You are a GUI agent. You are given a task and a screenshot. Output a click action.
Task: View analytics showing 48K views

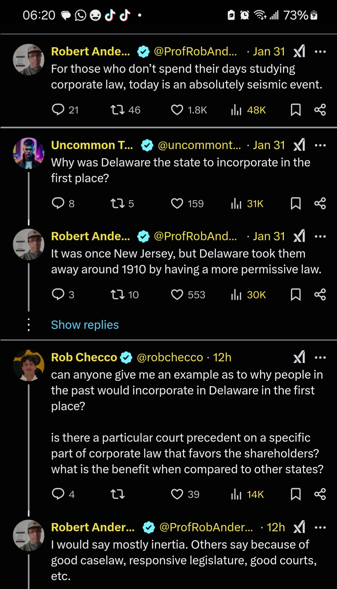(249, 110)
